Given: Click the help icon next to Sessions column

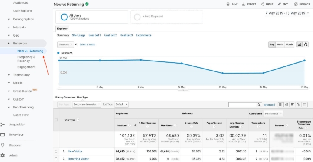Looking at the screenshot, I should pyautogui.click(x=130, y=125).
